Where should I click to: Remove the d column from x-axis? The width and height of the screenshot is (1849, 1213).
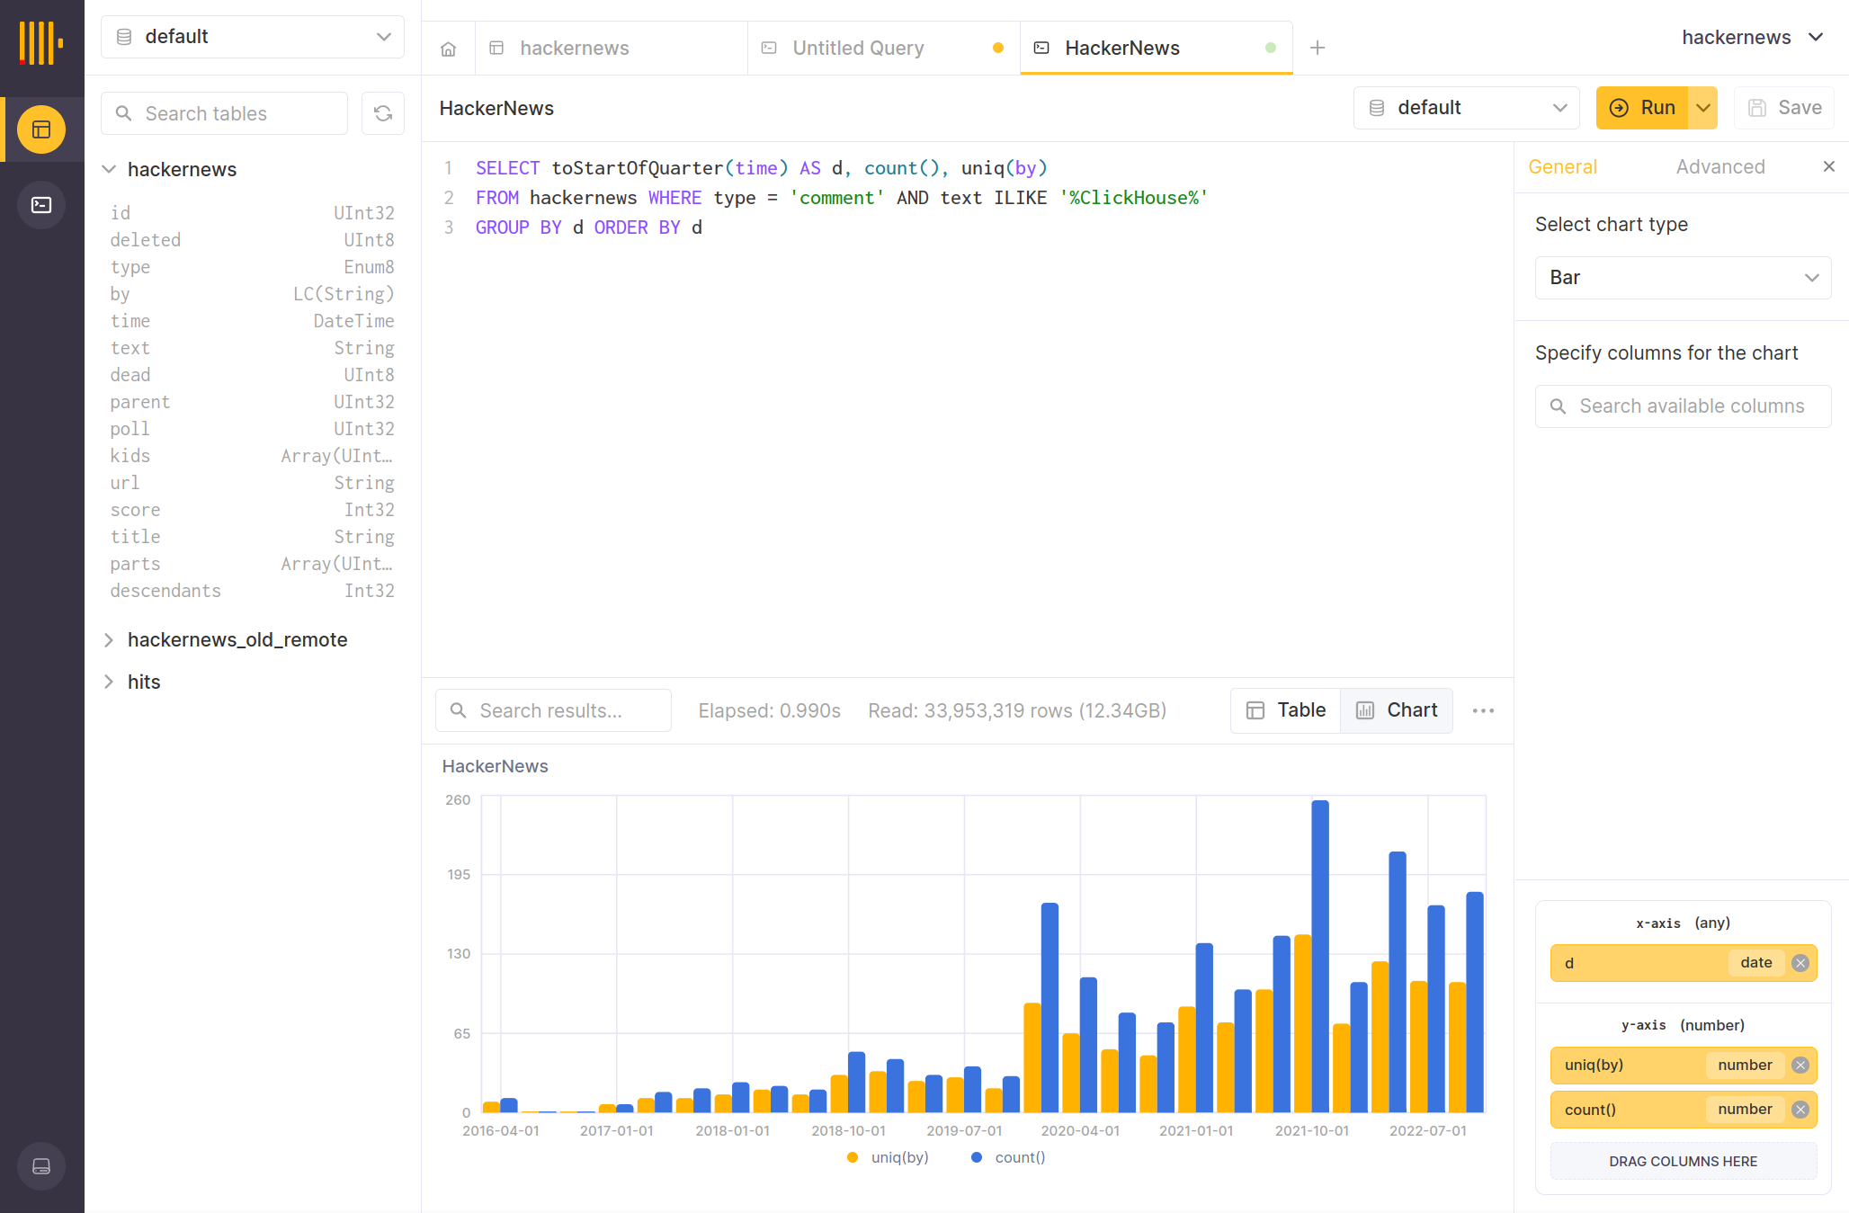(x=1800, y=963)
